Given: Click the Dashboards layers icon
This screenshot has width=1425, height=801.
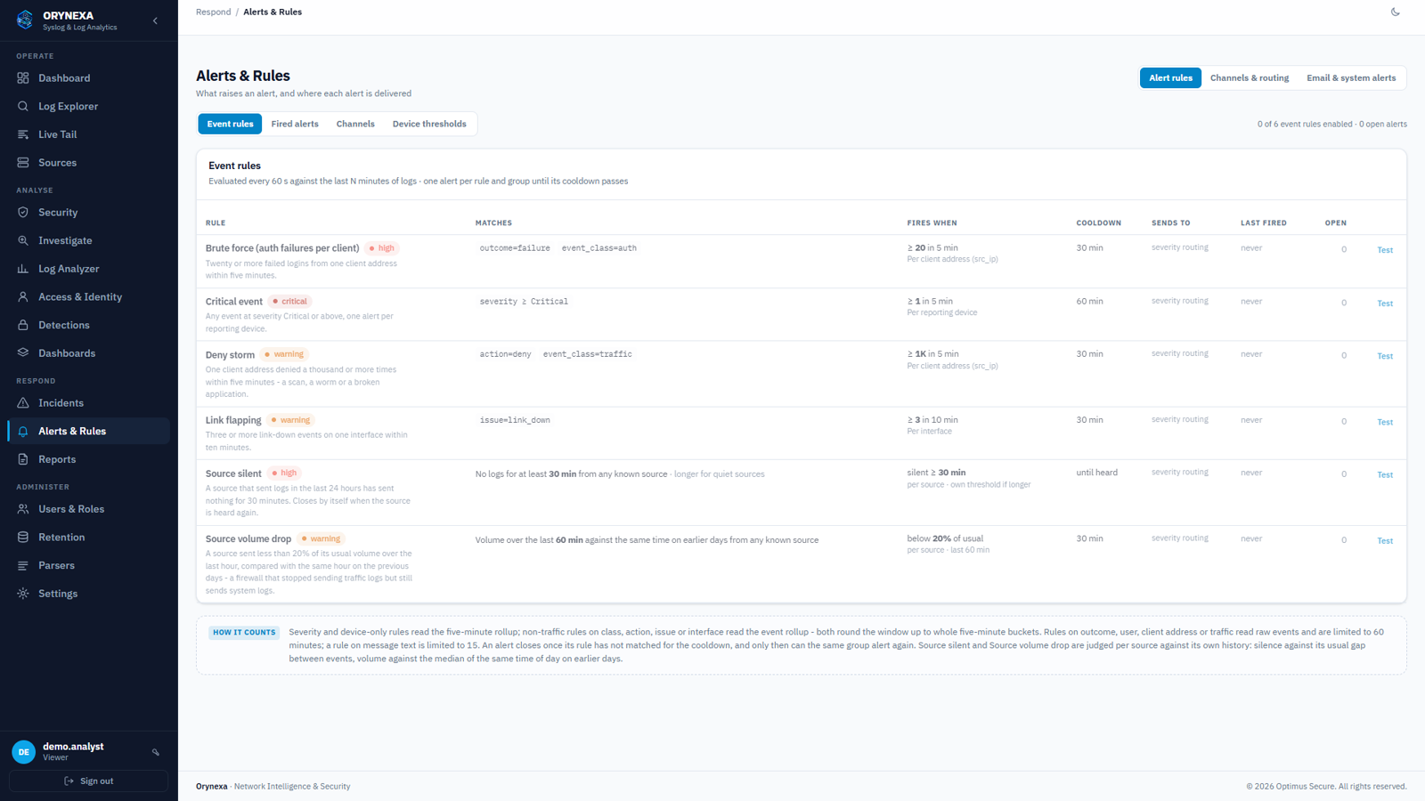Looking at the screenshot, I should pos(23,353).
